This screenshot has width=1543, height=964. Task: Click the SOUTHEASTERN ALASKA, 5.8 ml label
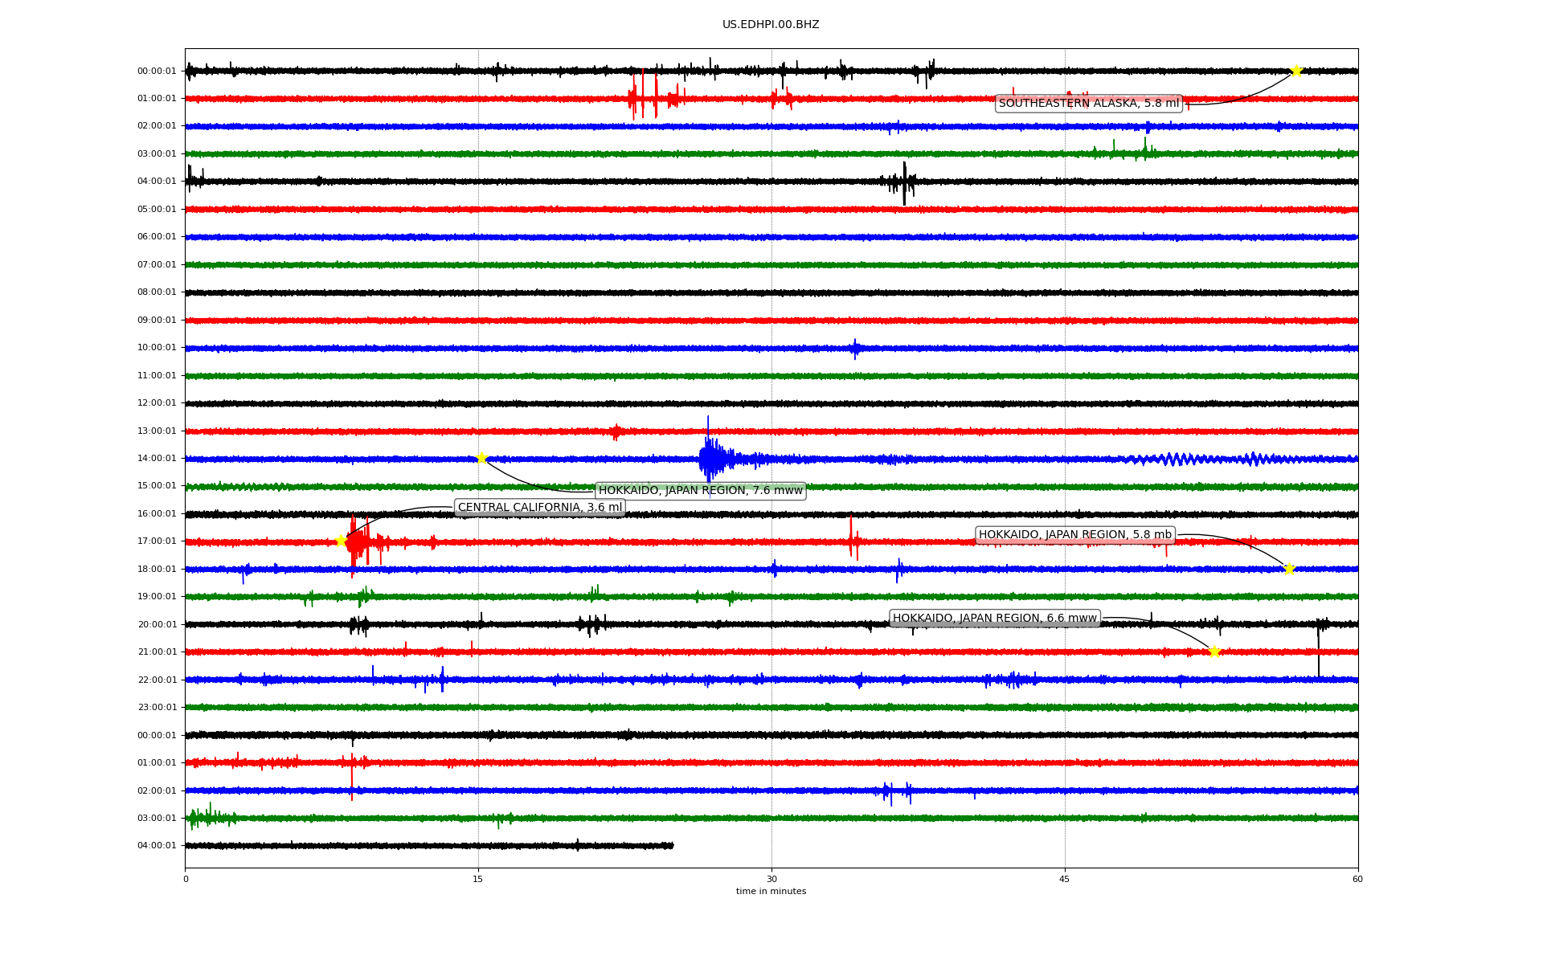tap(1089, 103)
